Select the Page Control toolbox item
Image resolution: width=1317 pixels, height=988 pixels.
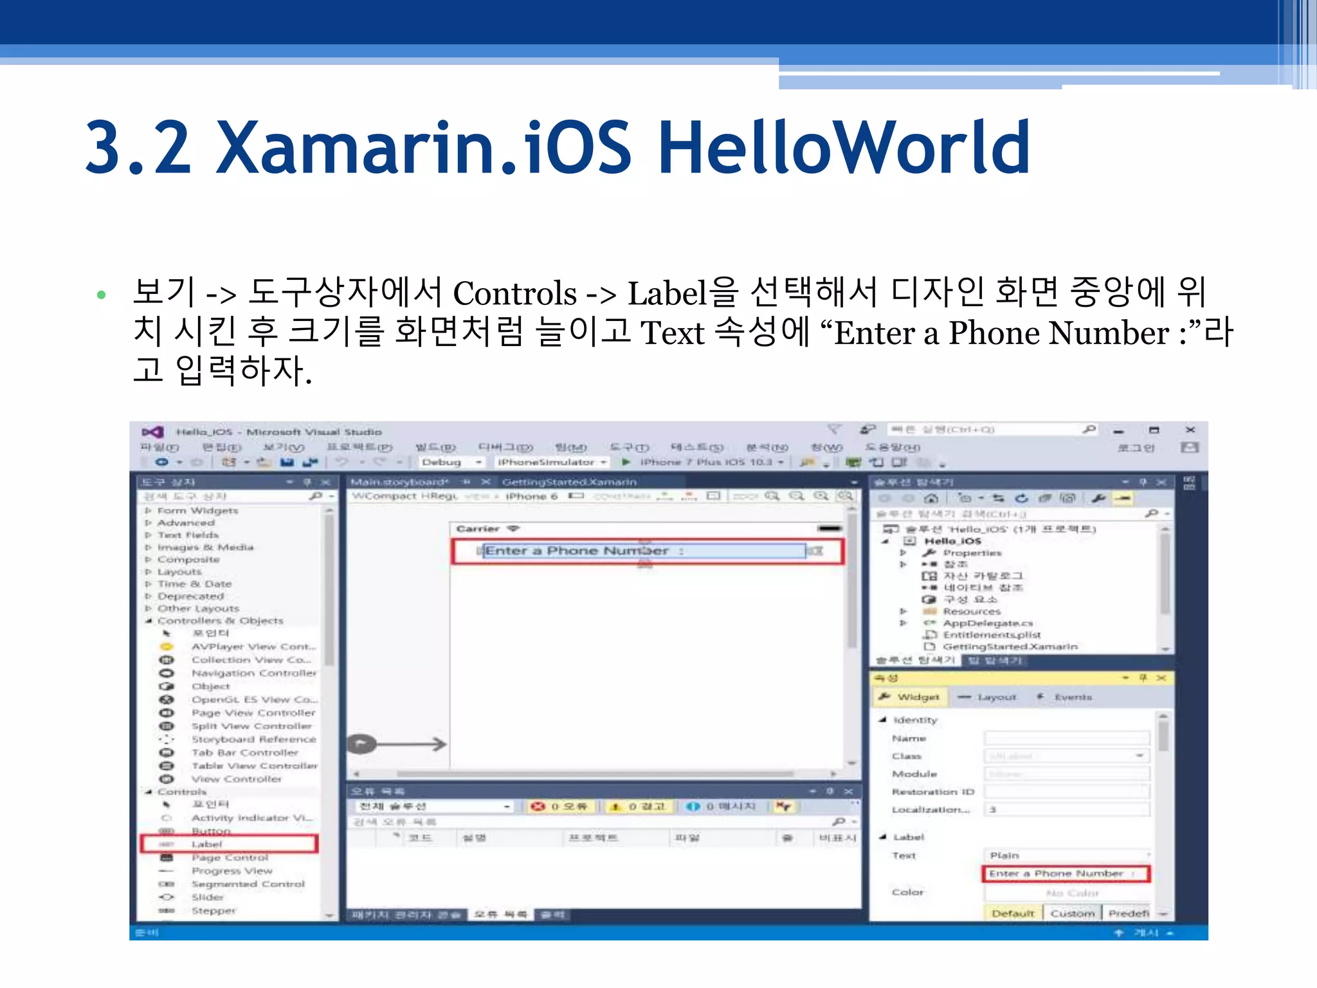pyautogui.click(x=229, y=857)
